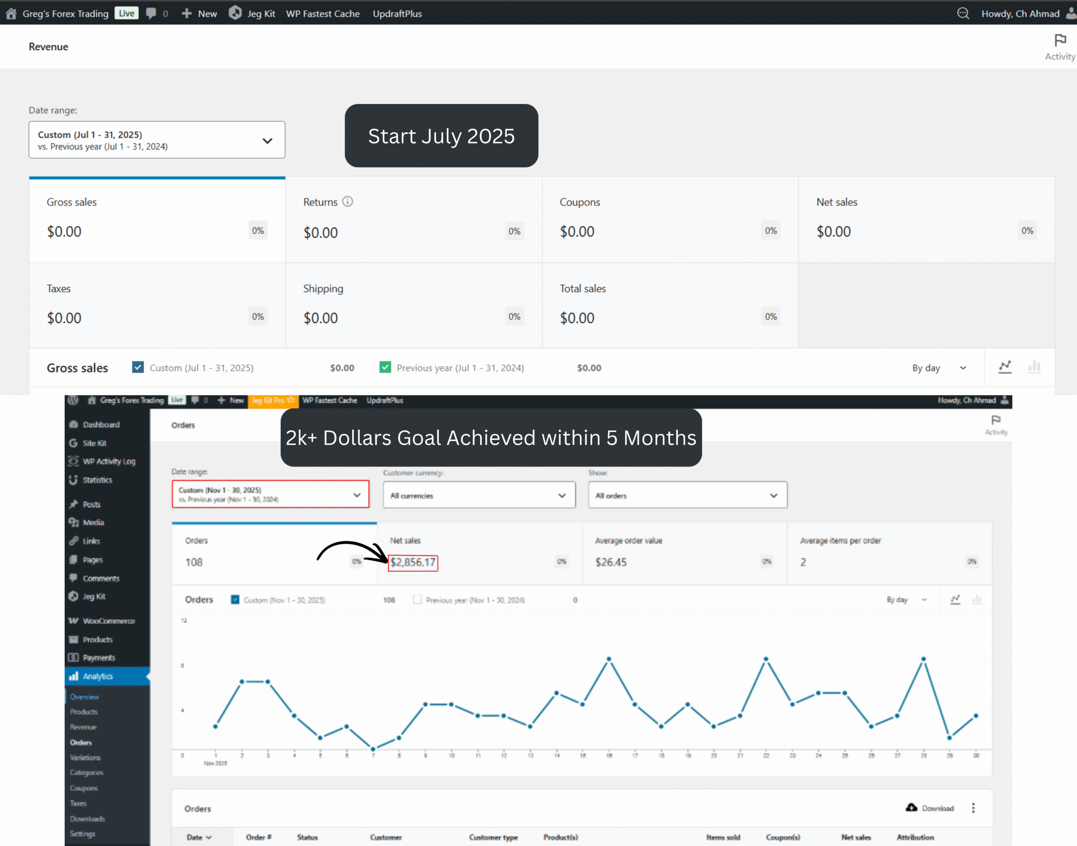The image size is (1077, 846).
Task: Switch Gross sales chart to line view
Action: pos(1005,367)
